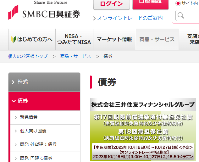Open the 商品・サービス menu tab
Screen dimensions: 199x162
[157, 39]
